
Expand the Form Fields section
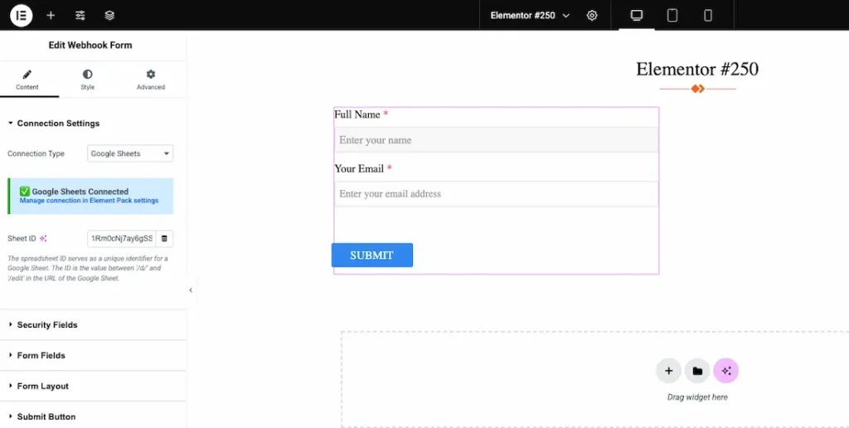tap(41, 356)
